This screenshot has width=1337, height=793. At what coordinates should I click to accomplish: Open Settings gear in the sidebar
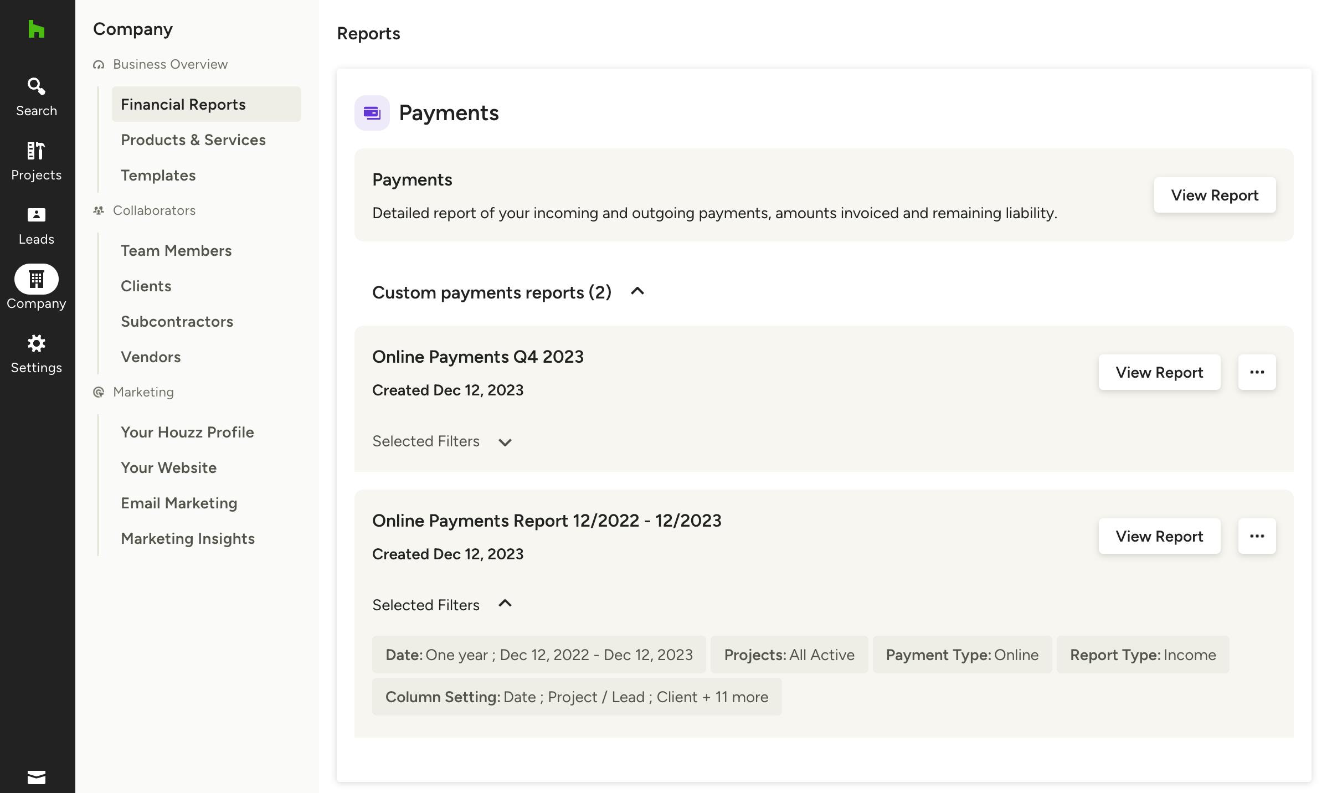point(37,344)
